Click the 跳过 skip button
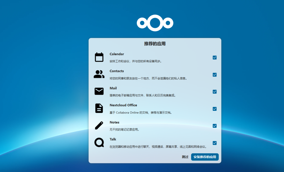The width and height of the screenshot is (284, 172). pos(185,157)
